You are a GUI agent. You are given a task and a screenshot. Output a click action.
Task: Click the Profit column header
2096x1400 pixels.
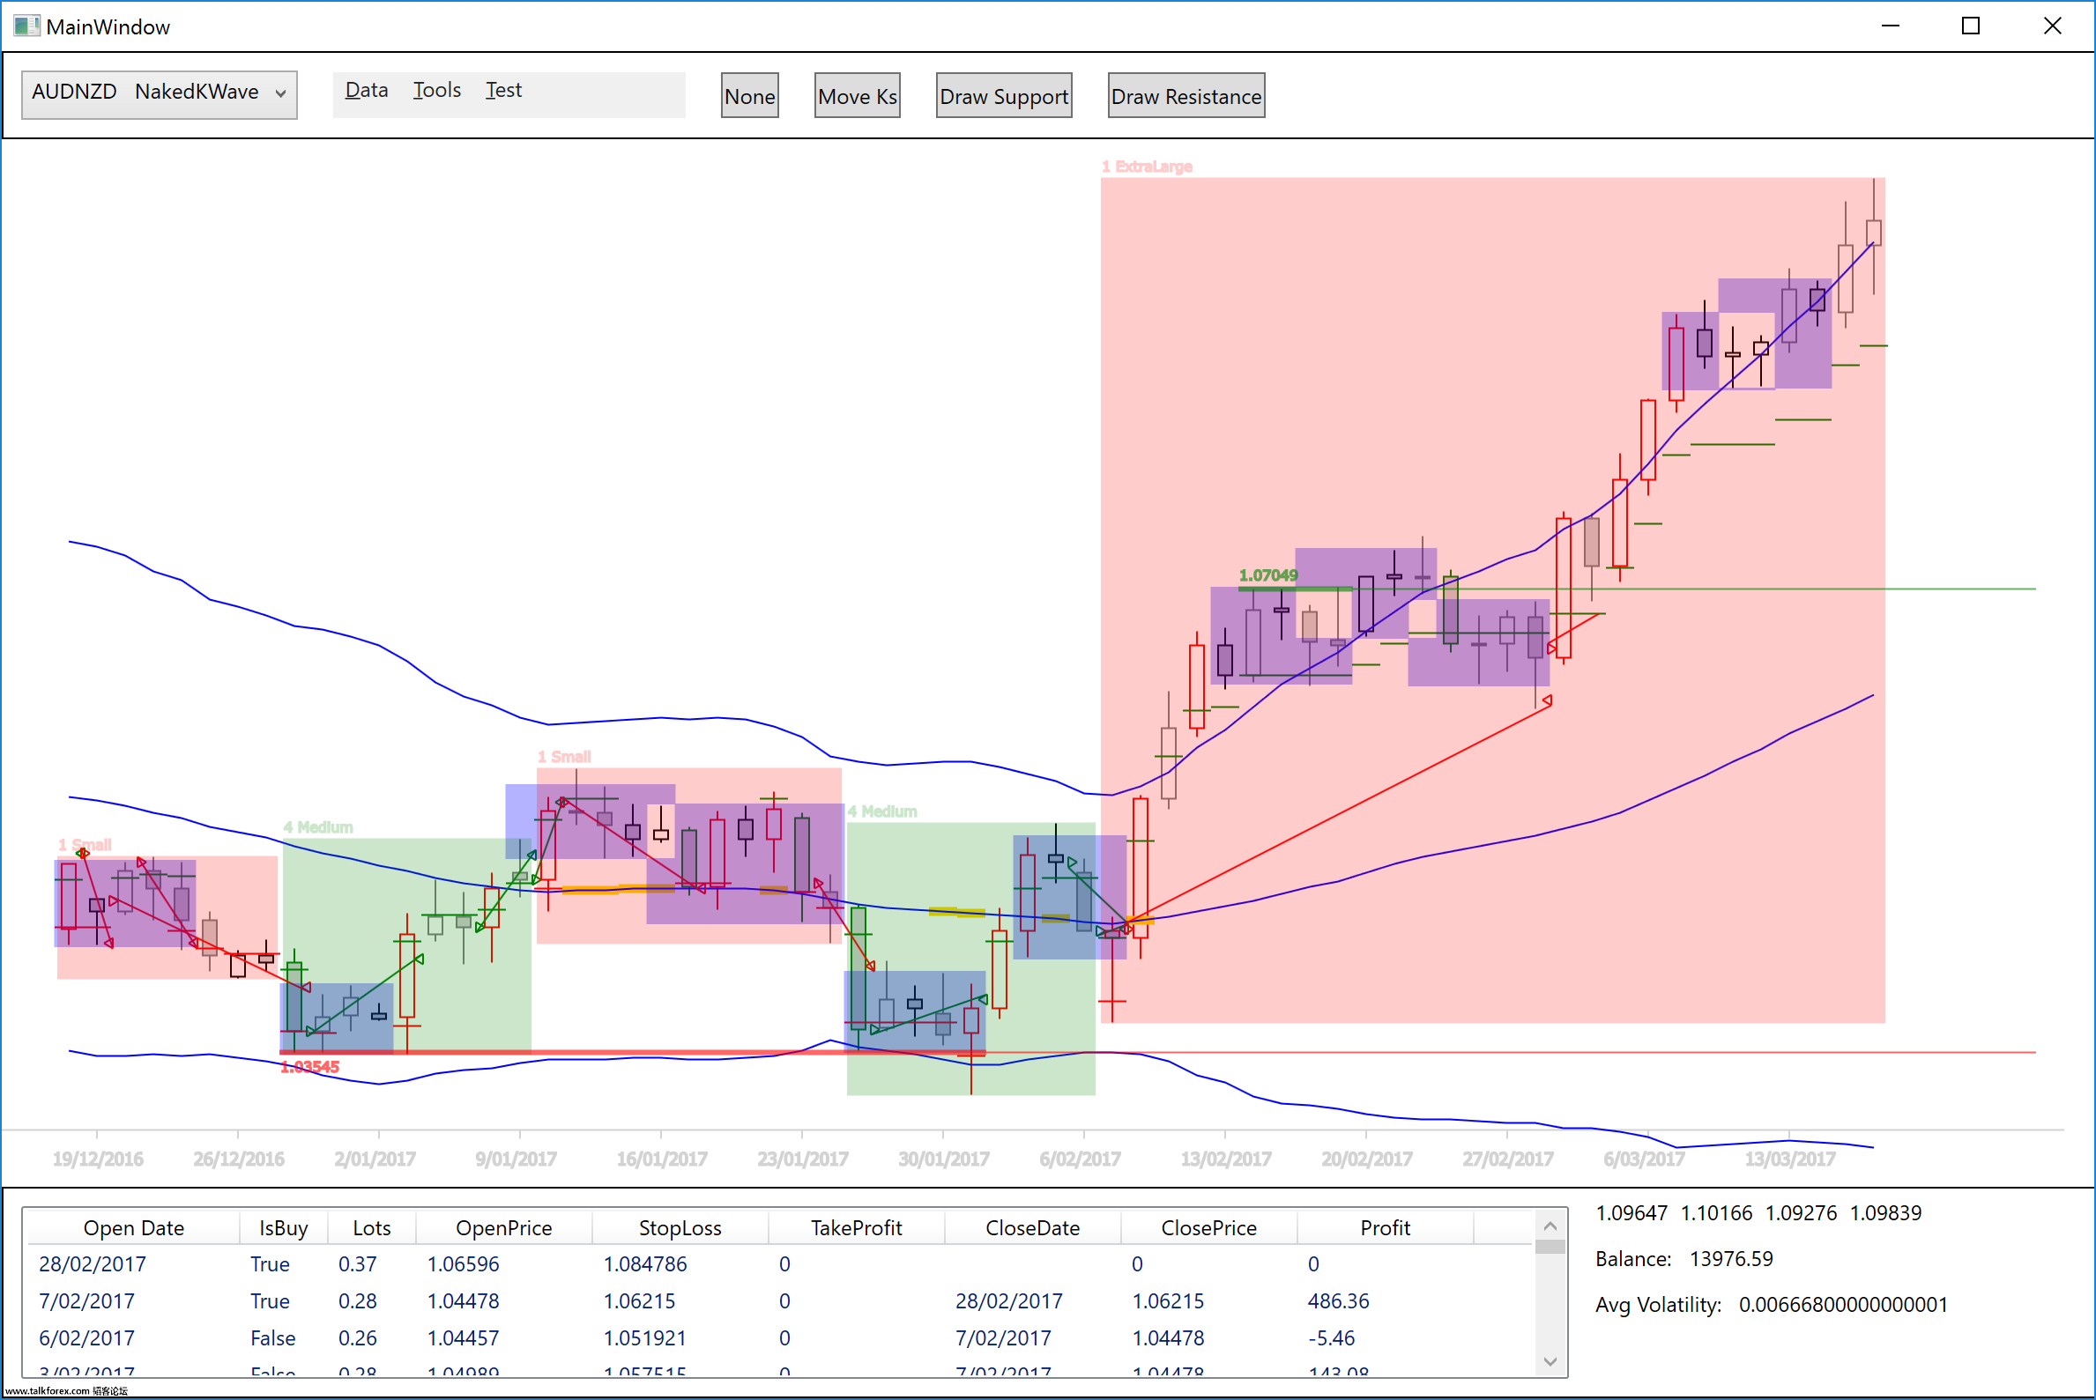(1385, 1228)
